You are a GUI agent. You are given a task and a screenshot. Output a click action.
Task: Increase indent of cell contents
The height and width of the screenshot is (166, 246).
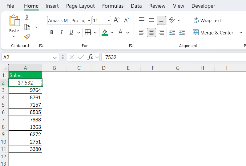click(182, 32)
